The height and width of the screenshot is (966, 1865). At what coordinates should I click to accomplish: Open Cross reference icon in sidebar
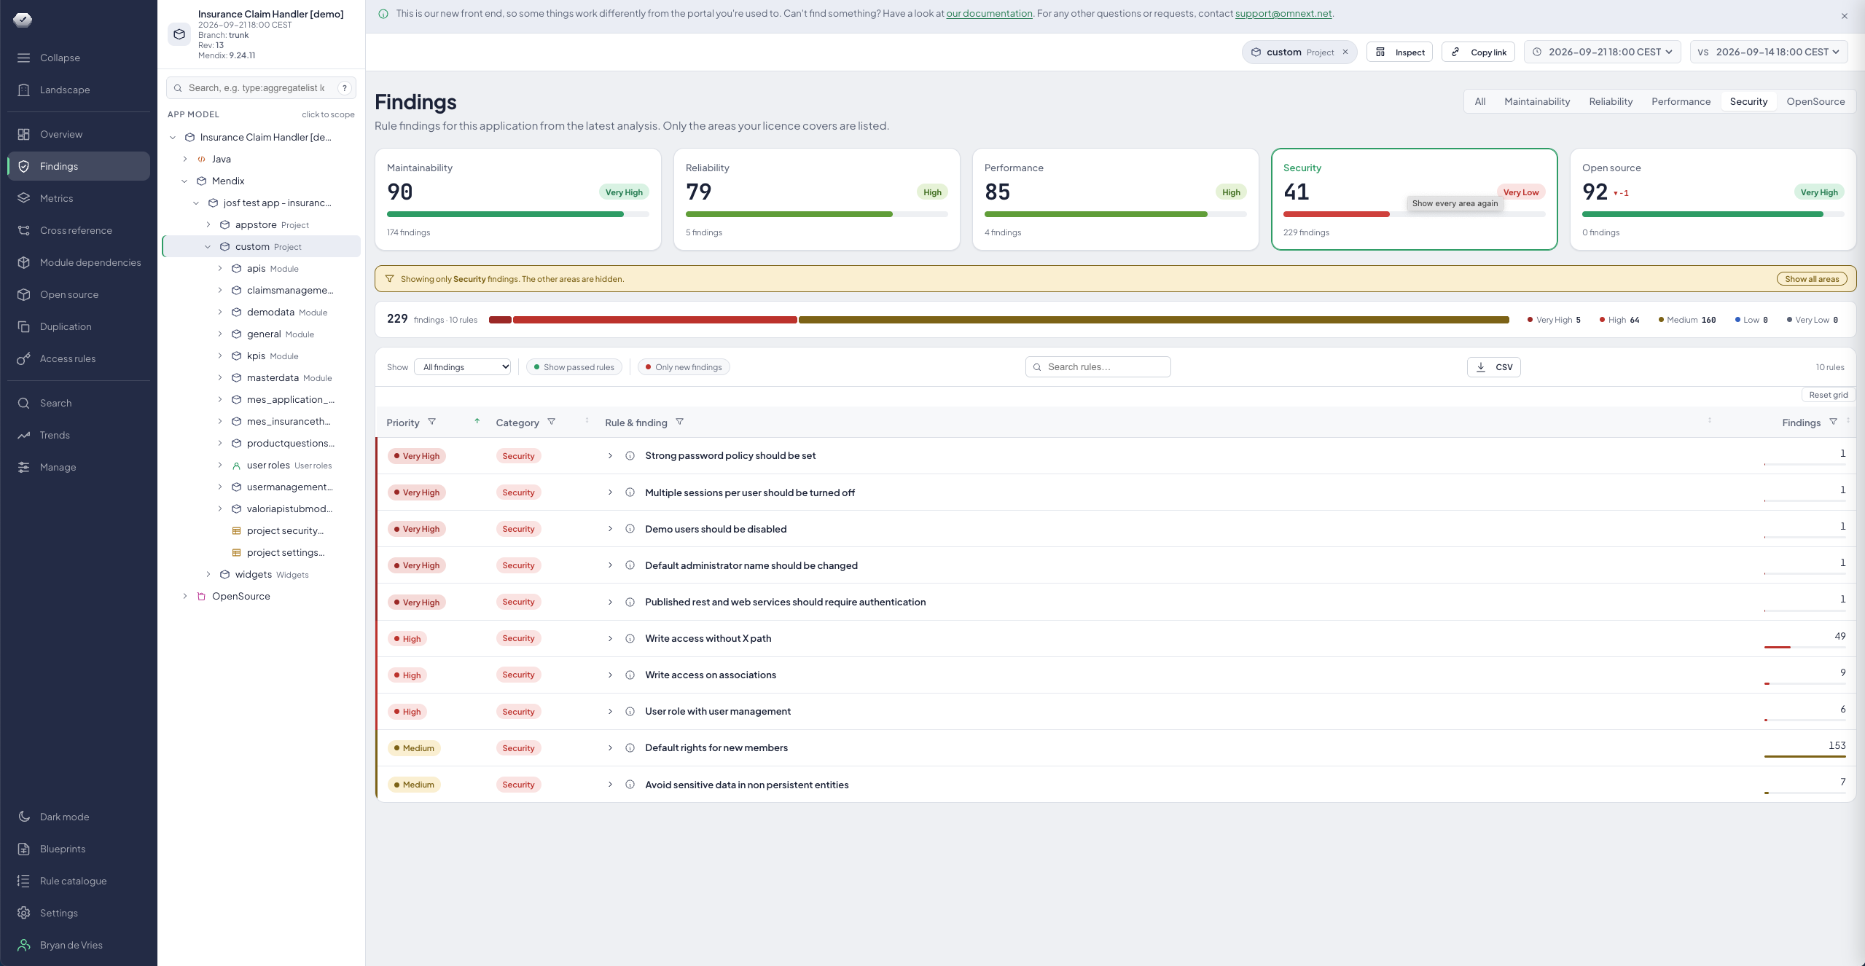click(24, 230)
